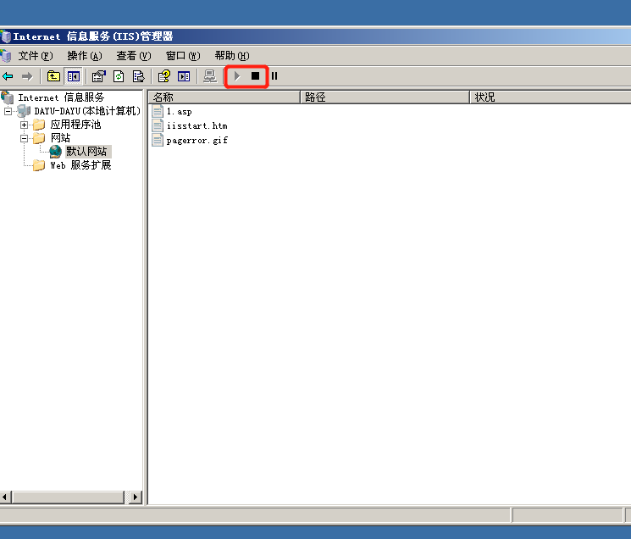Viewport: 631px width, 539px height.
Task: Open the Help question-mark toolbar icon
Action: click(163, 76)
